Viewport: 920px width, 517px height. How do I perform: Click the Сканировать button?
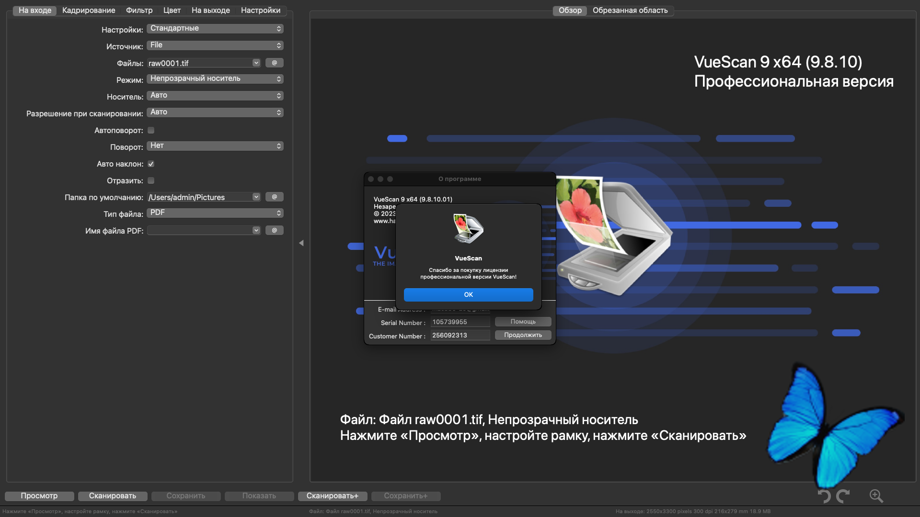click(113, 496)
